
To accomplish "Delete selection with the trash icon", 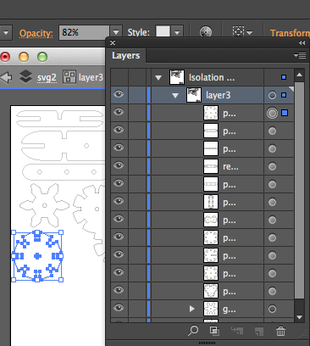I will pos(280,331).
